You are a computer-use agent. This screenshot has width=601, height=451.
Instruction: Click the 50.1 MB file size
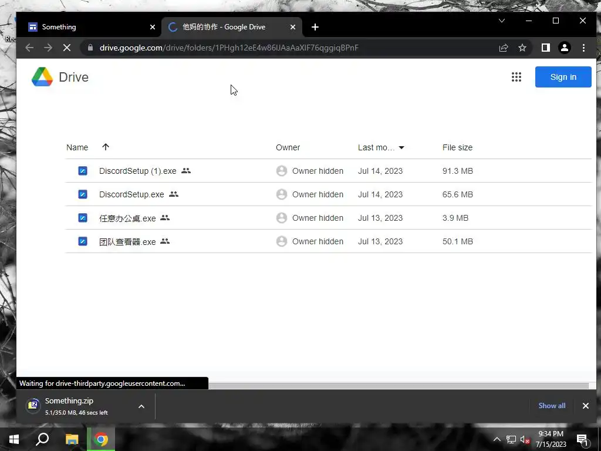[458, 241]
